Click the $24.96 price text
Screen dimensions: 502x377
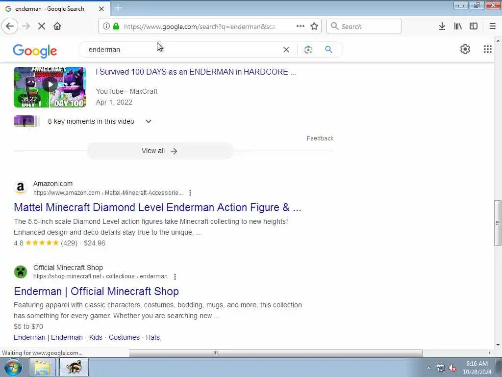pos(95,243)
